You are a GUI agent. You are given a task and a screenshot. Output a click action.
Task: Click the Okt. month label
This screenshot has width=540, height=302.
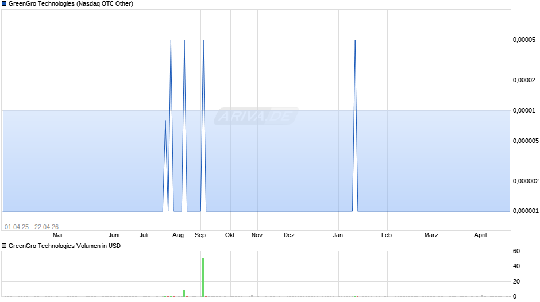pyautogui.click(x=230, y=235)
